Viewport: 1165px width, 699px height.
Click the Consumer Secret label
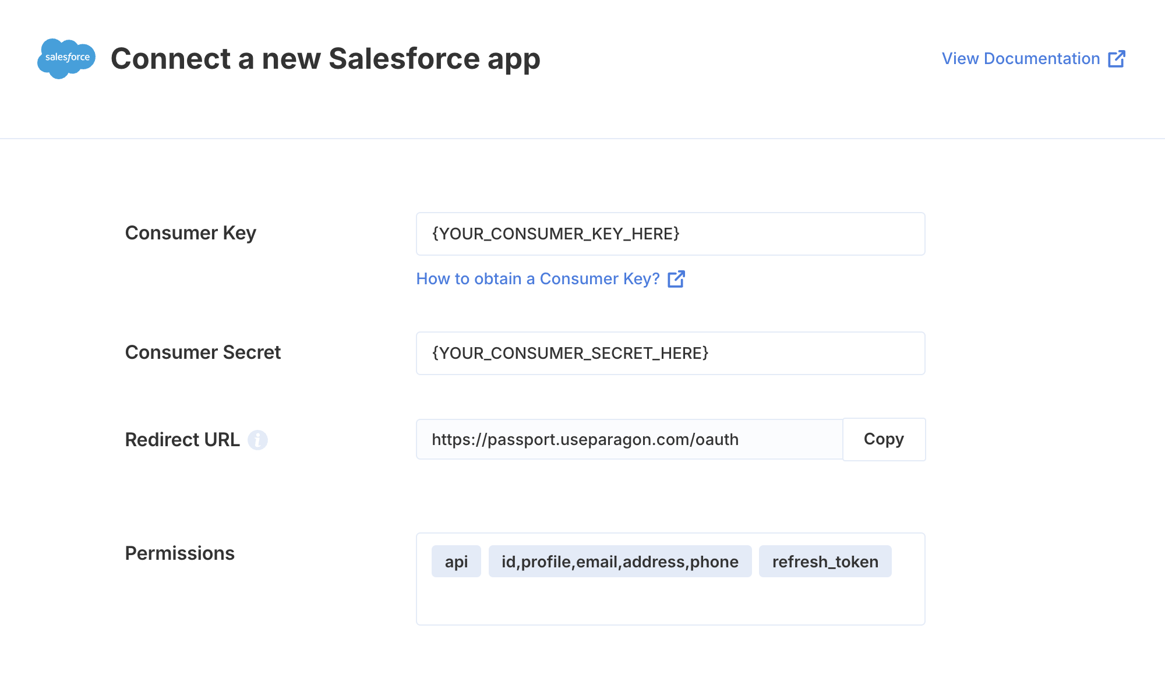[203, 352]
